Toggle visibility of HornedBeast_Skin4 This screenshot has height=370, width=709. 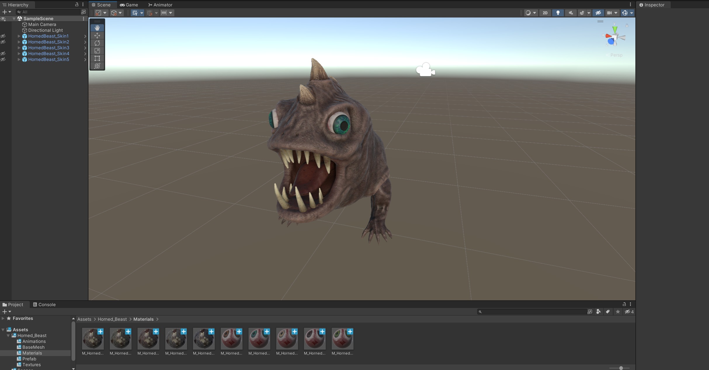tap(3, 54)
